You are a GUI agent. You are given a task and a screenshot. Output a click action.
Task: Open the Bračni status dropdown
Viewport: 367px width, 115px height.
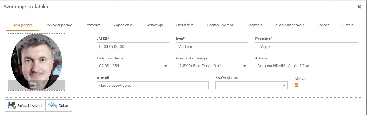(284, 85)
